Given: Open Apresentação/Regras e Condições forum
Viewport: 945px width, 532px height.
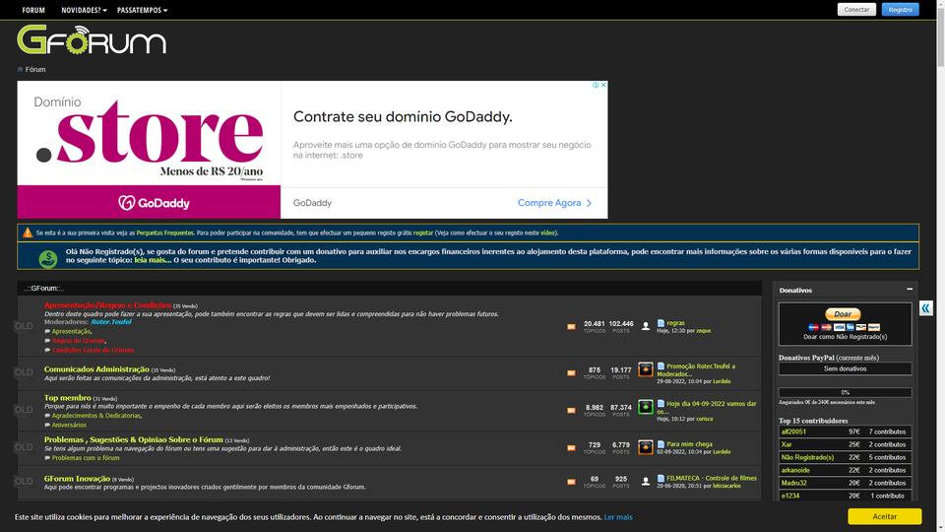Looking at the screenshot, I should pos(108,305).
